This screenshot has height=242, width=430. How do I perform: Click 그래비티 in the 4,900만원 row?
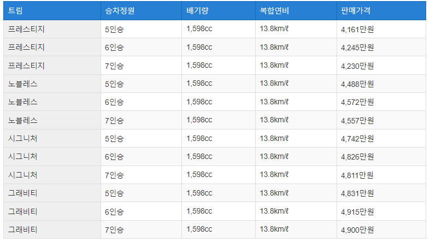click(22, 229)
